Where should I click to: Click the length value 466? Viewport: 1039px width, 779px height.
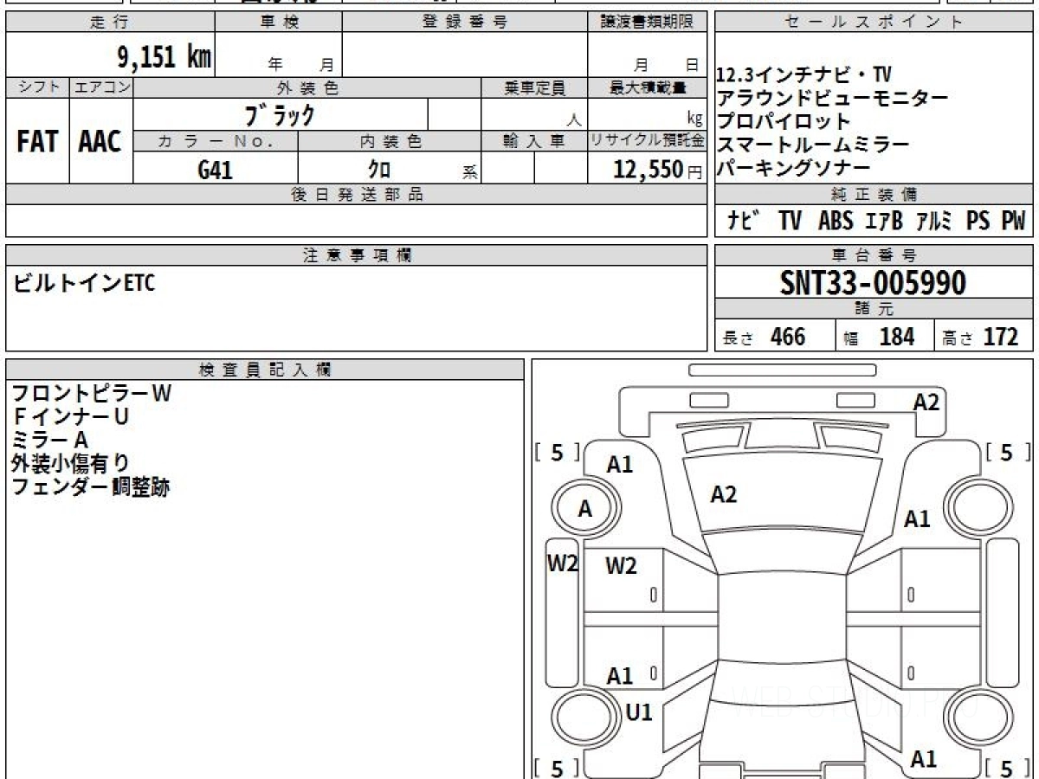tap(787, 337)
